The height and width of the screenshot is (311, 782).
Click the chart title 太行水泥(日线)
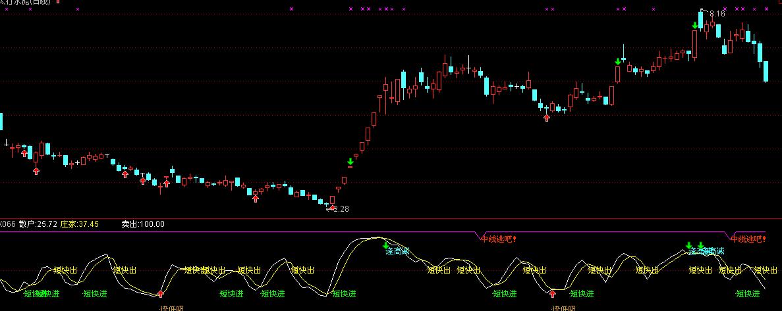click(x=25, y=2)
